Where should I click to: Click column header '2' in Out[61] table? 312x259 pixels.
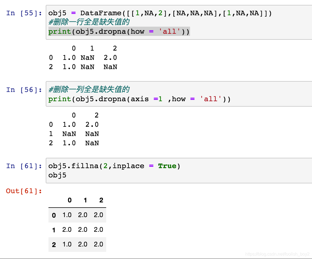pos(101,200)
